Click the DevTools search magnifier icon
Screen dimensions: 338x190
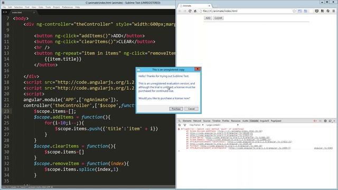click(180, 121)
